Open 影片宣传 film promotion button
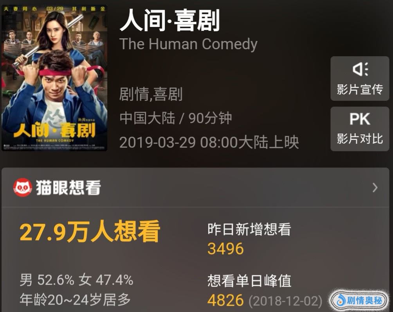393x312 pixels. point(360,78)
